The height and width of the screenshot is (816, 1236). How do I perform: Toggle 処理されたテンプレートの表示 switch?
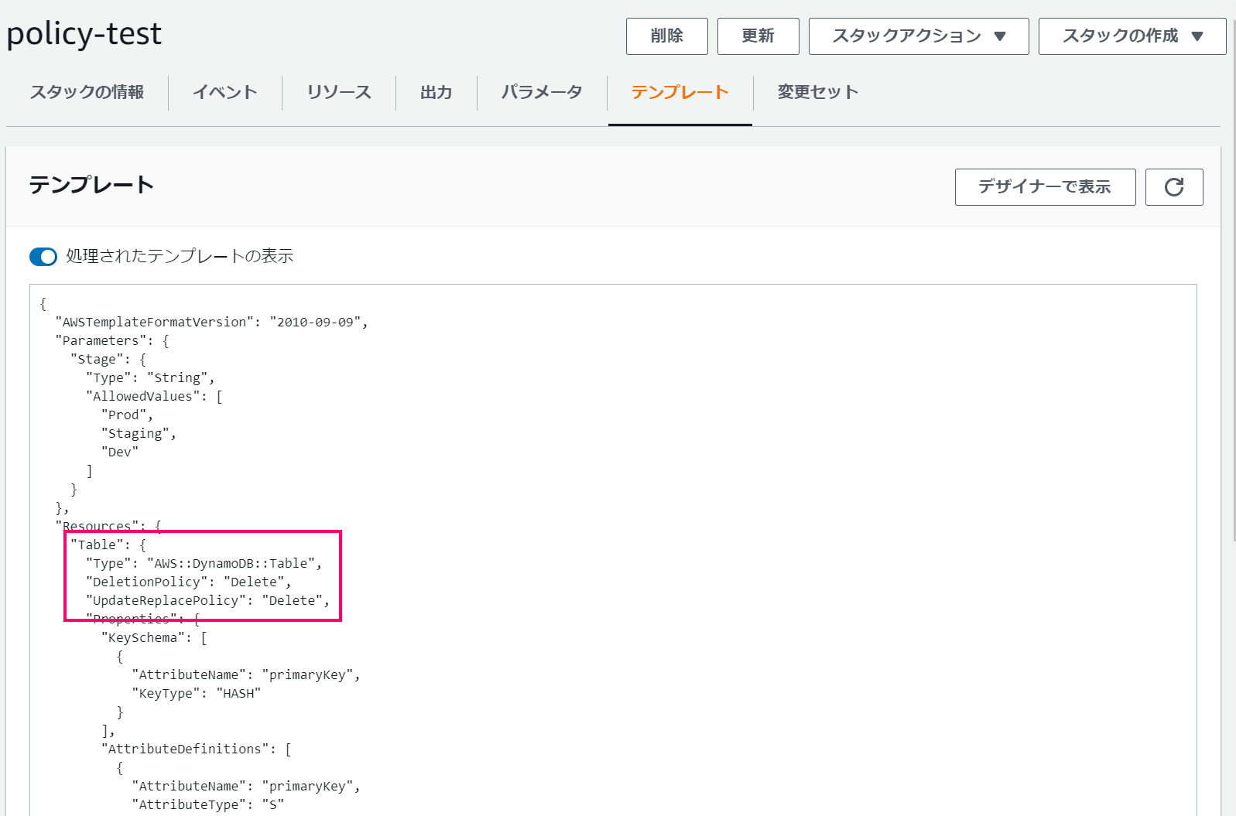(43, 257)
